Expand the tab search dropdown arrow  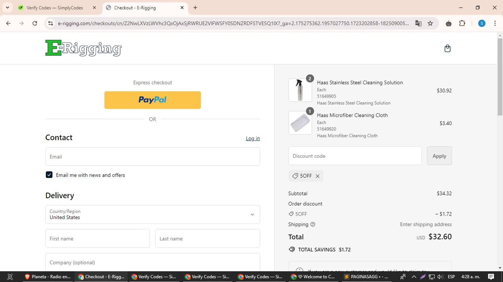pyautogui.click(x=7, y=8)
